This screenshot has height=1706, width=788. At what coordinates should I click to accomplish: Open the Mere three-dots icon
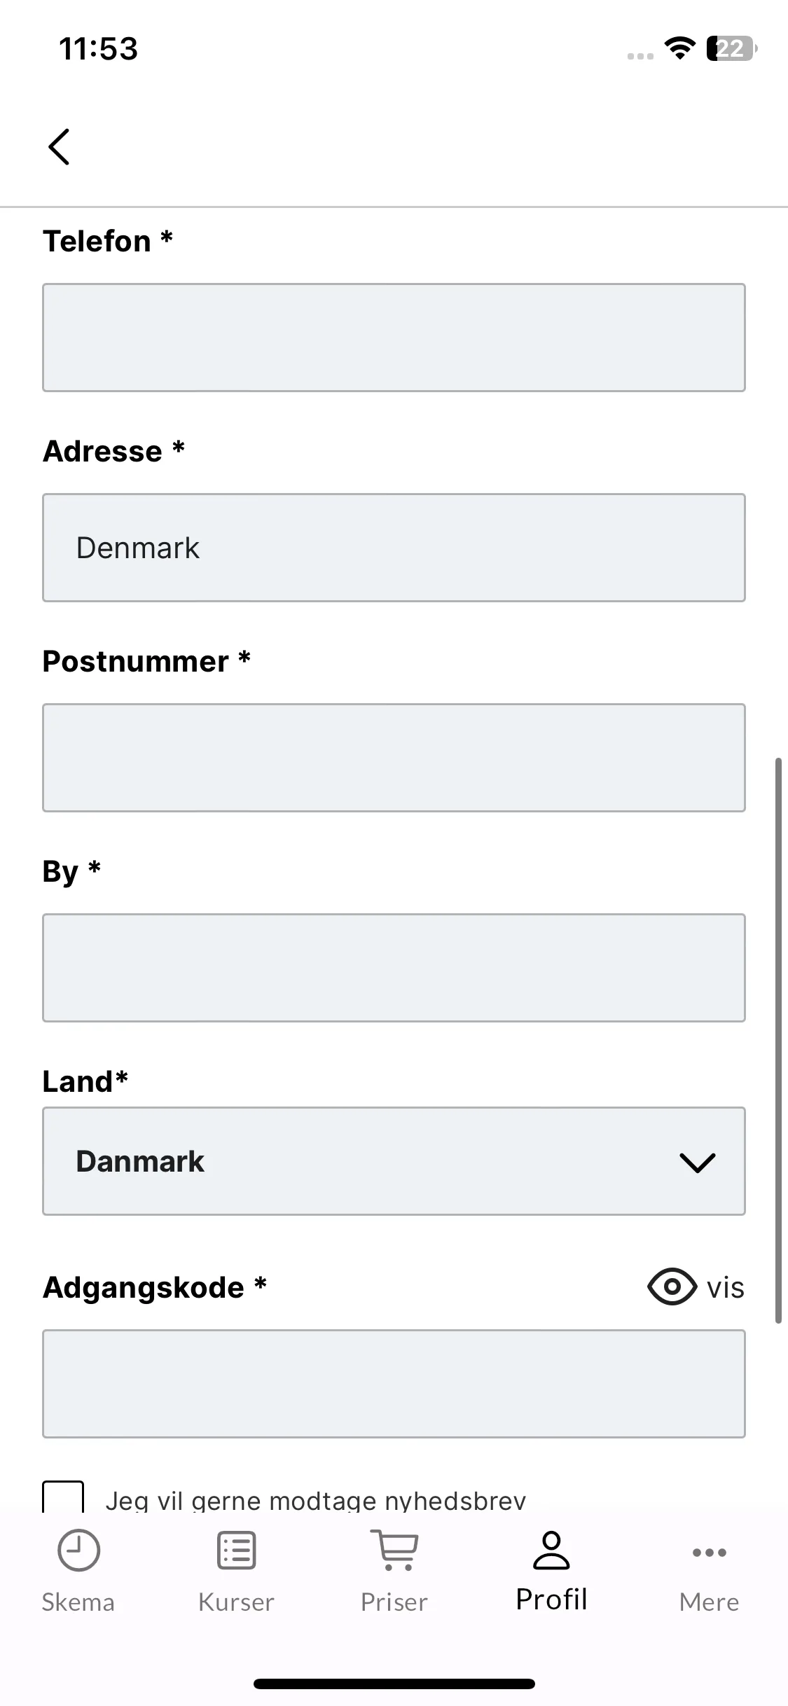point(709,1553)
